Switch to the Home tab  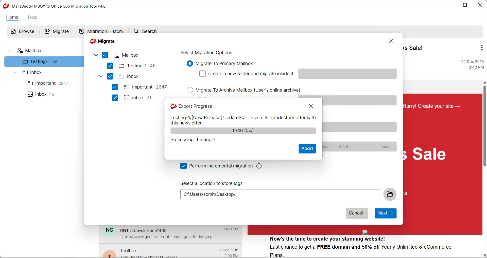(x=12, y=17)
